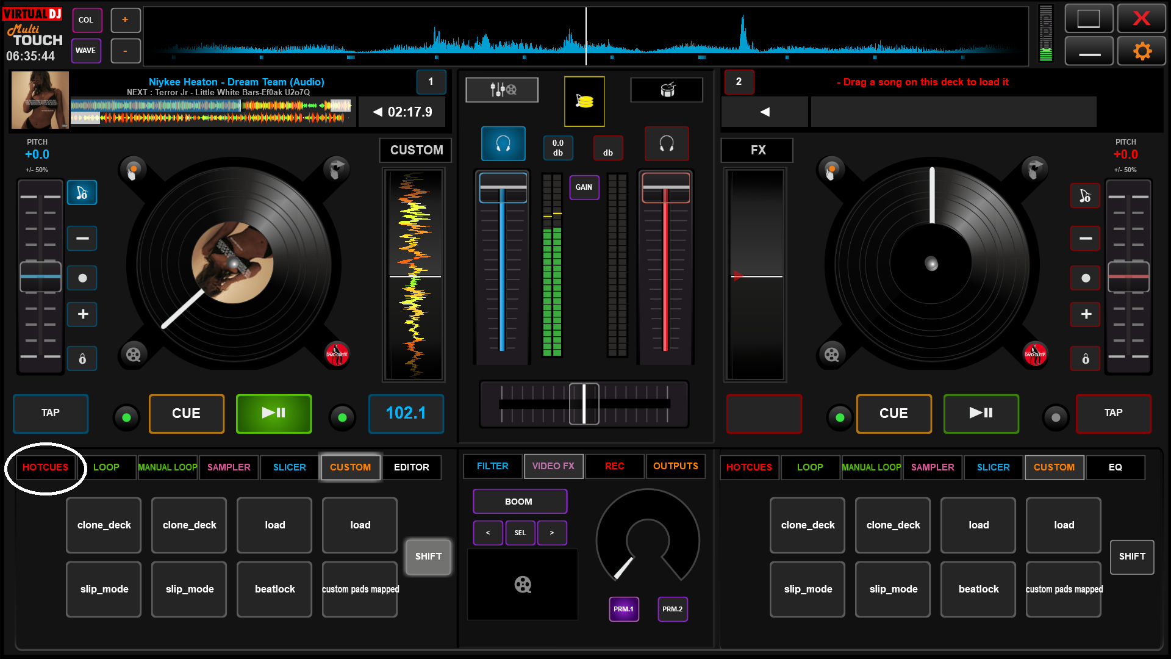This screenshot has height=659, width=1171.
Task: Click deck 1 vinyl mode icon
Action: [335, 169]
